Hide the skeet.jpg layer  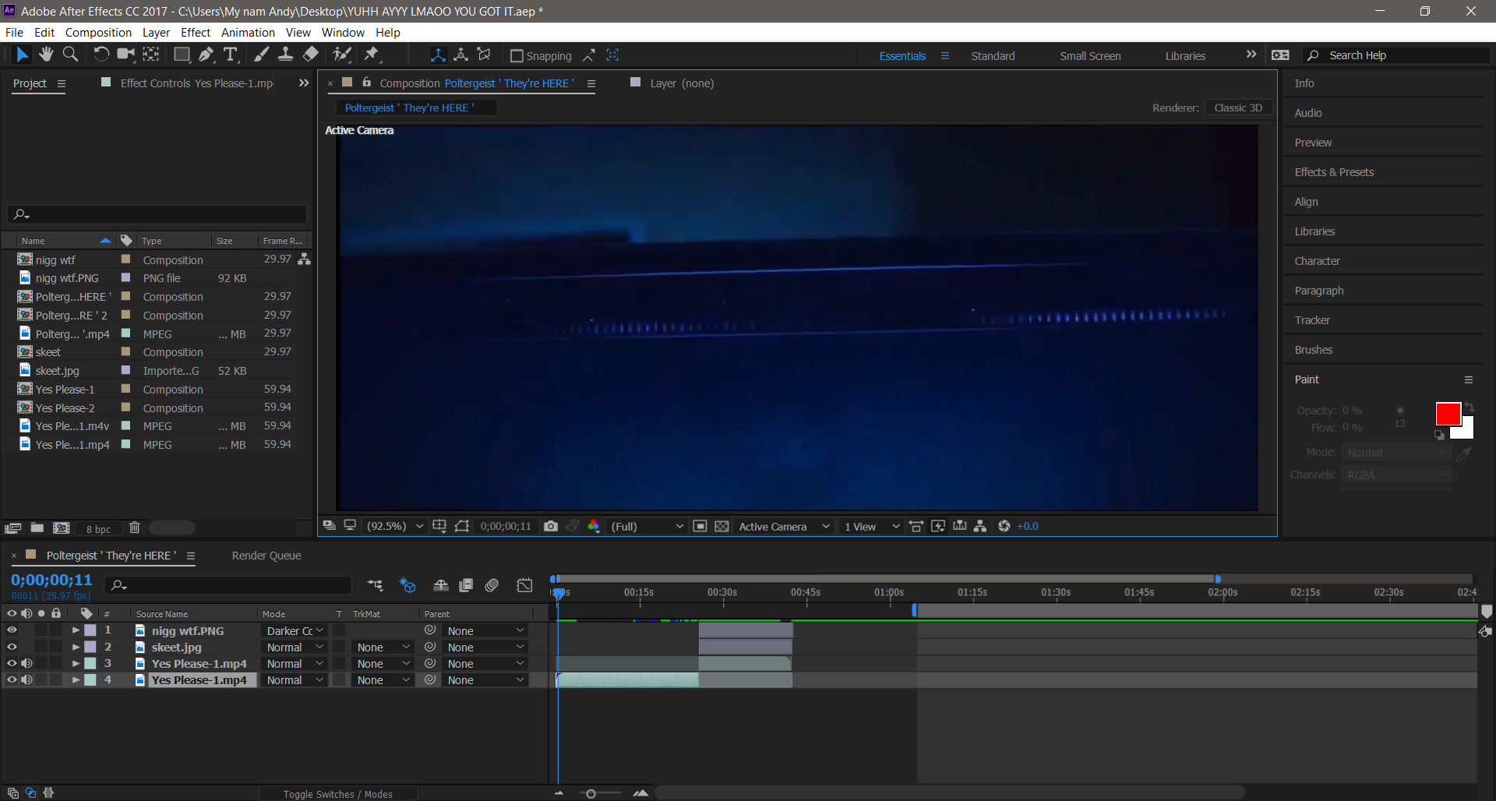click(12, 647)
